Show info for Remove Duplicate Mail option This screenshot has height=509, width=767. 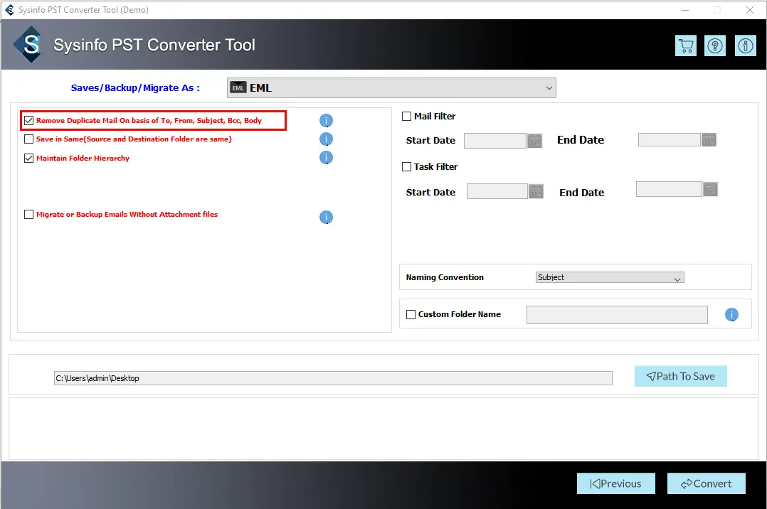[x=326, y=121]
